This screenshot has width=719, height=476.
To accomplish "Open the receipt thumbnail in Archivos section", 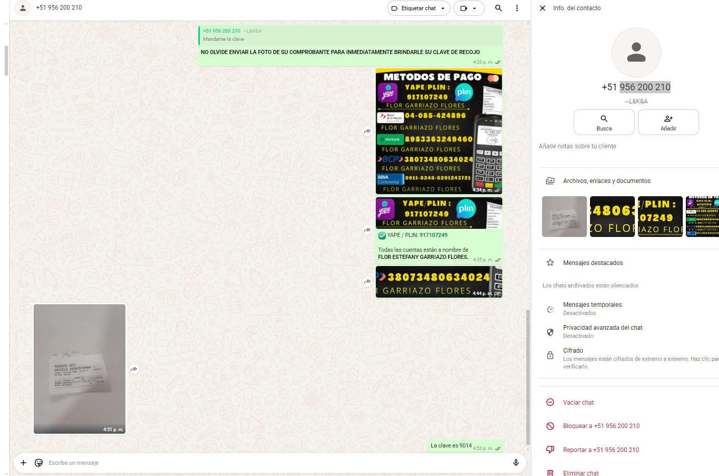I will coord(564,217).
